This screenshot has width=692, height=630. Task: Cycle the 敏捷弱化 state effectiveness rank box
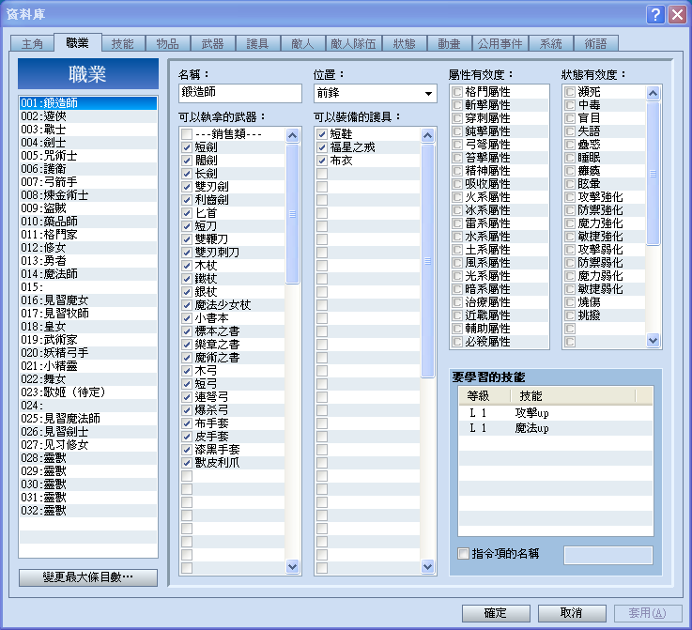[570, 289]
